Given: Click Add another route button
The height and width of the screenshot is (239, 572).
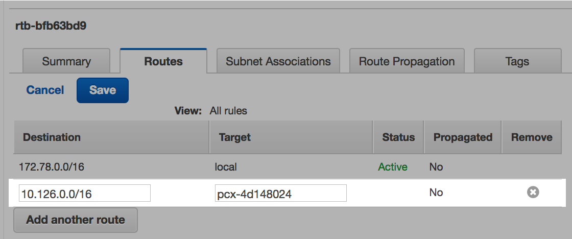Looking at the screenshot, I should coord(76,220).
